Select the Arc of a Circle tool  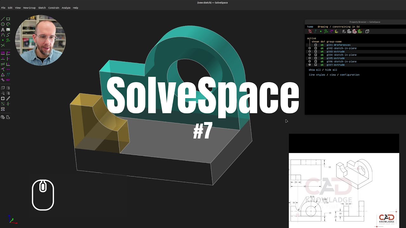tap(8, 24)
